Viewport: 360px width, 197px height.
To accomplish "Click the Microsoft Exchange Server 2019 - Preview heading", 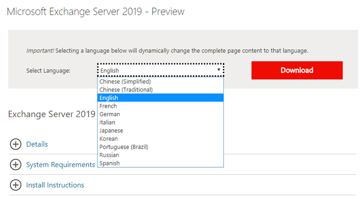I will (95, 12).
